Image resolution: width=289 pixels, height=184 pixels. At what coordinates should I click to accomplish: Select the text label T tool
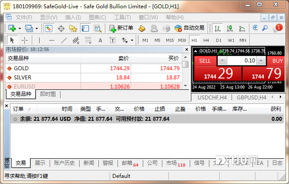point(112,40)
